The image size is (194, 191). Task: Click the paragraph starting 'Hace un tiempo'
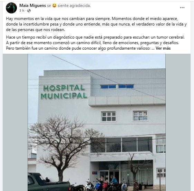pos(95,43)
